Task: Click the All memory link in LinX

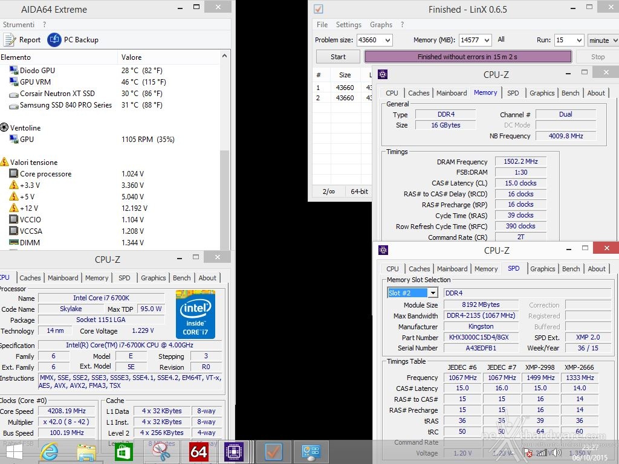Action: (x=501, y=39)
